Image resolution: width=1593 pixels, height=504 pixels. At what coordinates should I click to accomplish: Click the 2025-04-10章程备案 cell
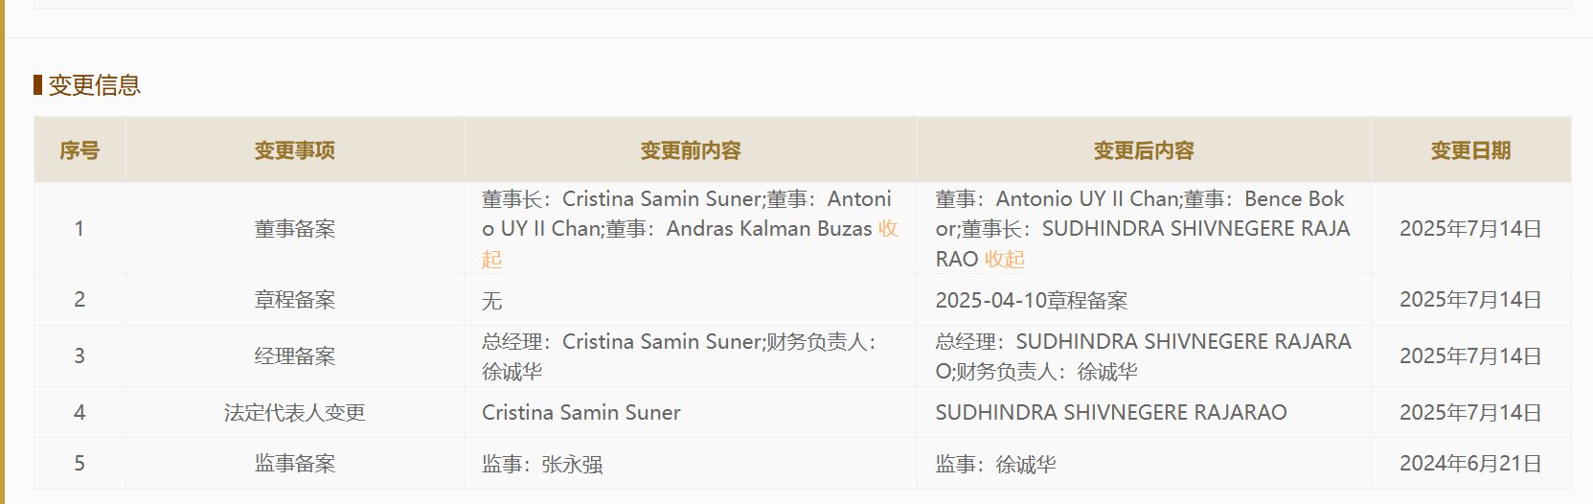pyautogui.click(x=1031, y=301)
